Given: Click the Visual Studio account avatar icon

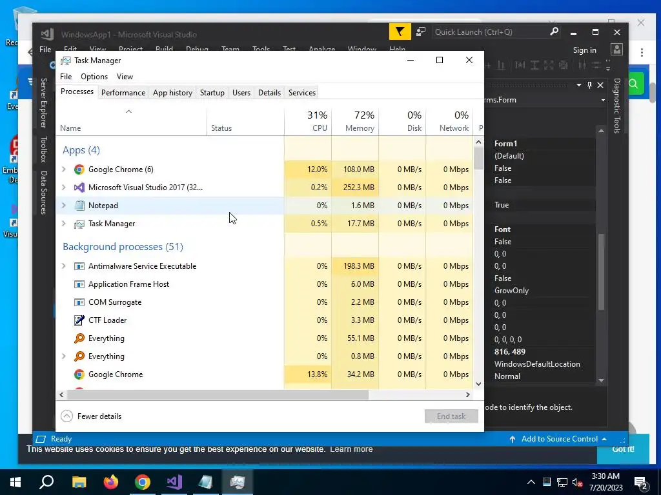Looking at the screenshot, I should click(616, 50).
